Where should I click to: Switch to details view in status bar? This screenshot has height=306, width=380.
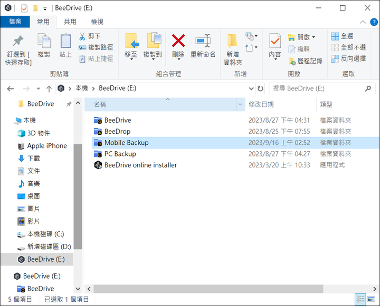click(x=360, y=300)
